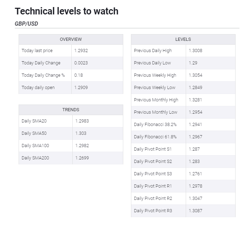The image size is (250, 227).
Task: Click the Daily SMA200 value 1.2699
Action: coord(82,158)
